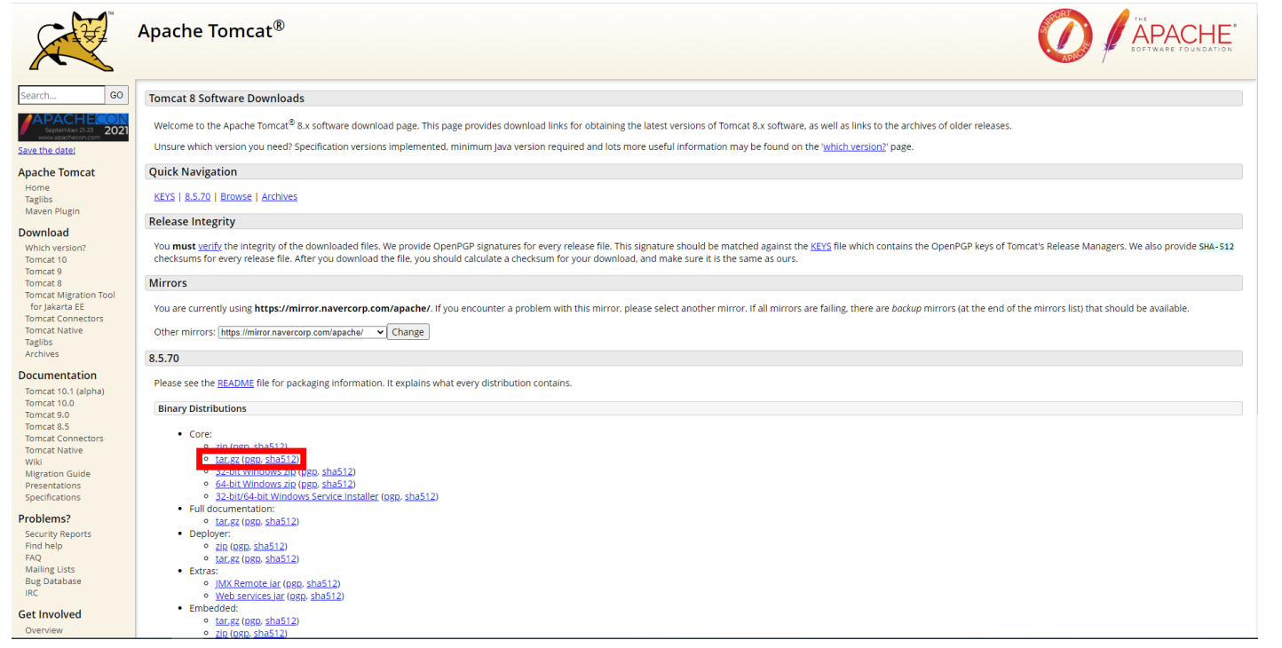Click the verify link in Release Integrity
Viewport: 1282px width, 648px height.
tap(210, 247)
